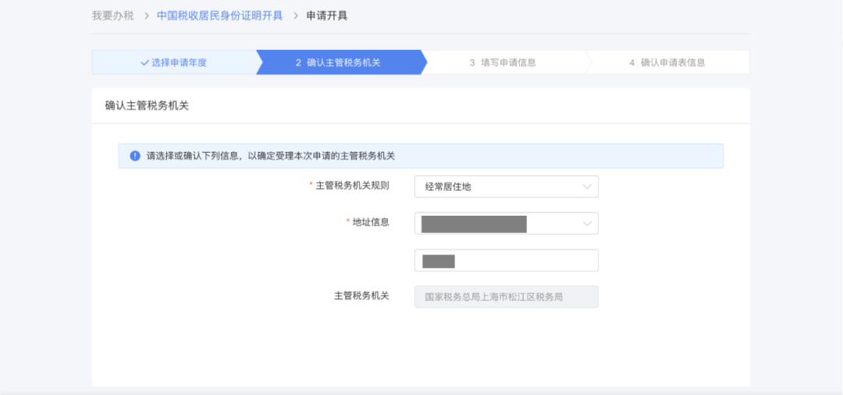The height and width of the screenshot is (395, 843).
Task: Click the breadcrumb separator arrow before 申请开具
Action: coord(295,16)
